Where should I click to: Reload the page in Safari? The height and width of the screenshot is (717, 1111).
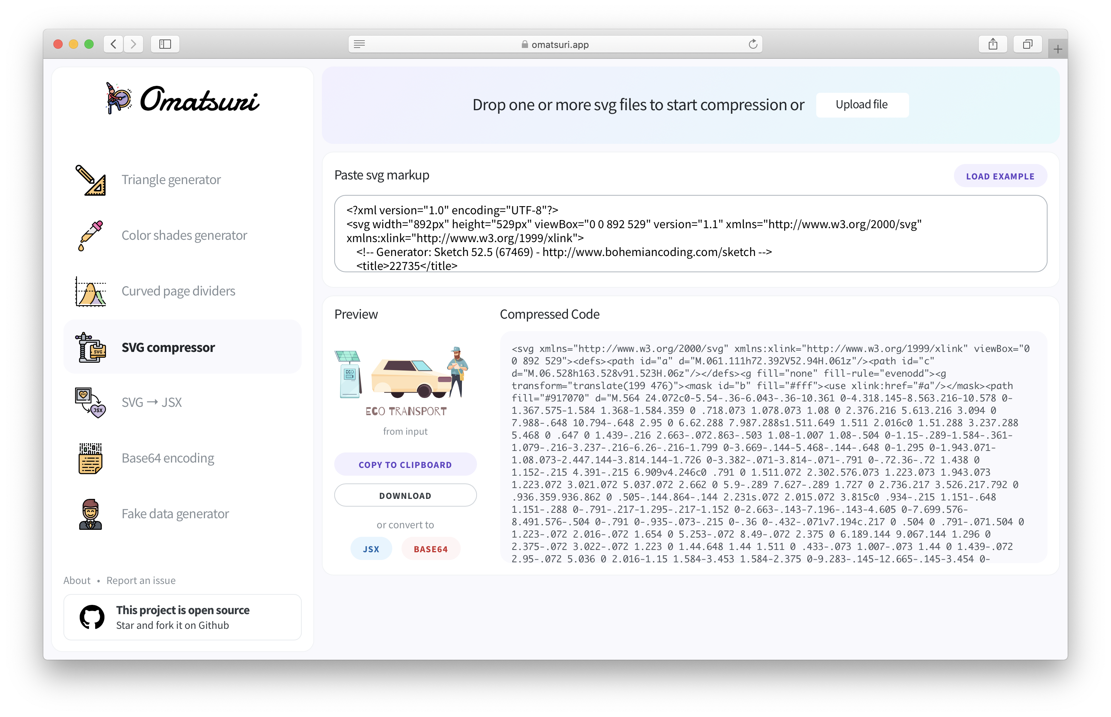[752, 44]
